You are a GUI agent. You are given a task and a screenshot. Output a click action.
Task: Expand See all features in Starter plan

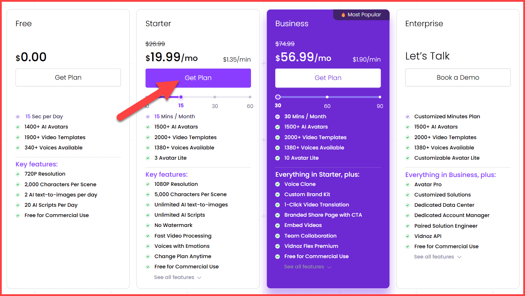pos(178,277)
